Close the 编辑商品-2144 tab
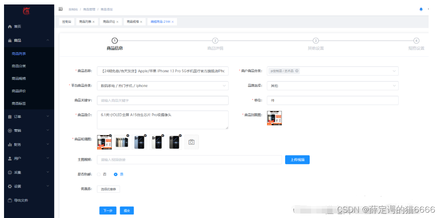 tap(173, 22)
